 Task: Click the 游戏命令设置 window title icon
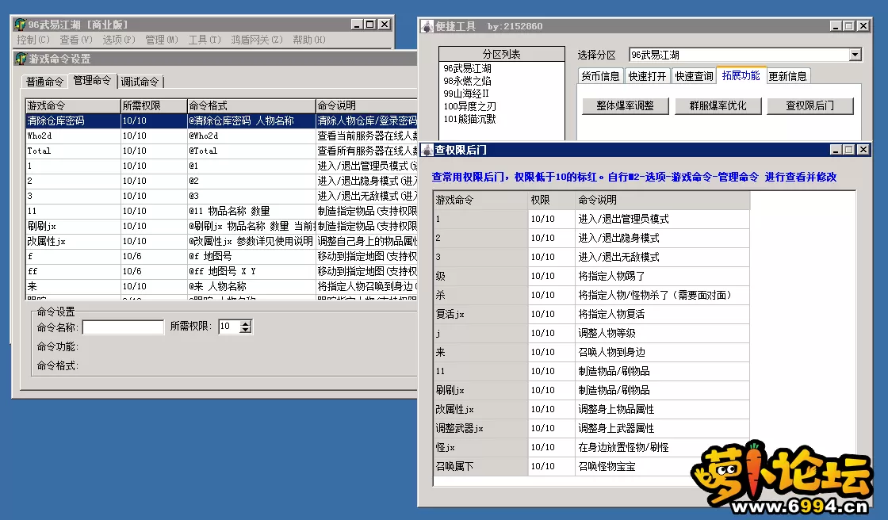tap(21, 59)
